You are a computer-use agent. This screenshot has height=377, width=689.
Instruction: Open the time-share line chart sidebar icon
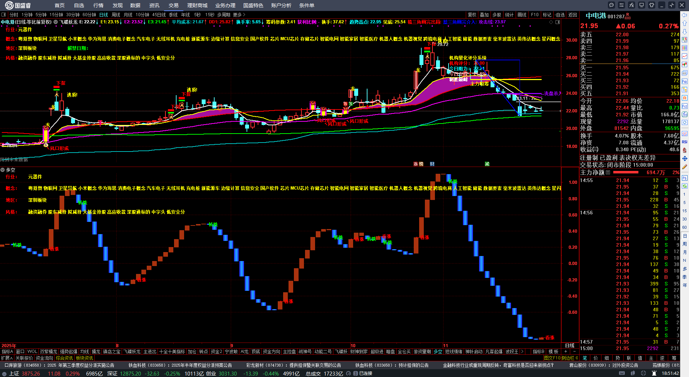[685, 56]
